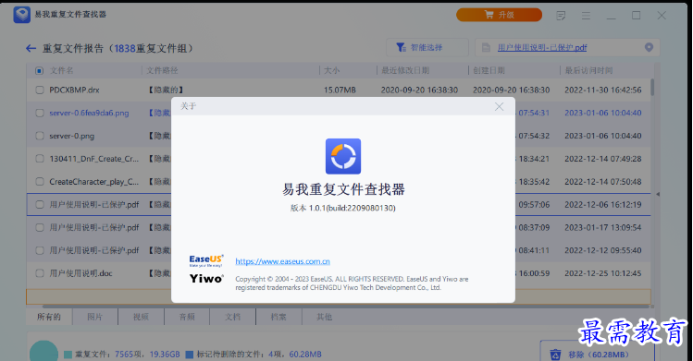This screenshot has height=361, width=693.
Task: Switch to the 视频 tab
Action: (141, 317)
